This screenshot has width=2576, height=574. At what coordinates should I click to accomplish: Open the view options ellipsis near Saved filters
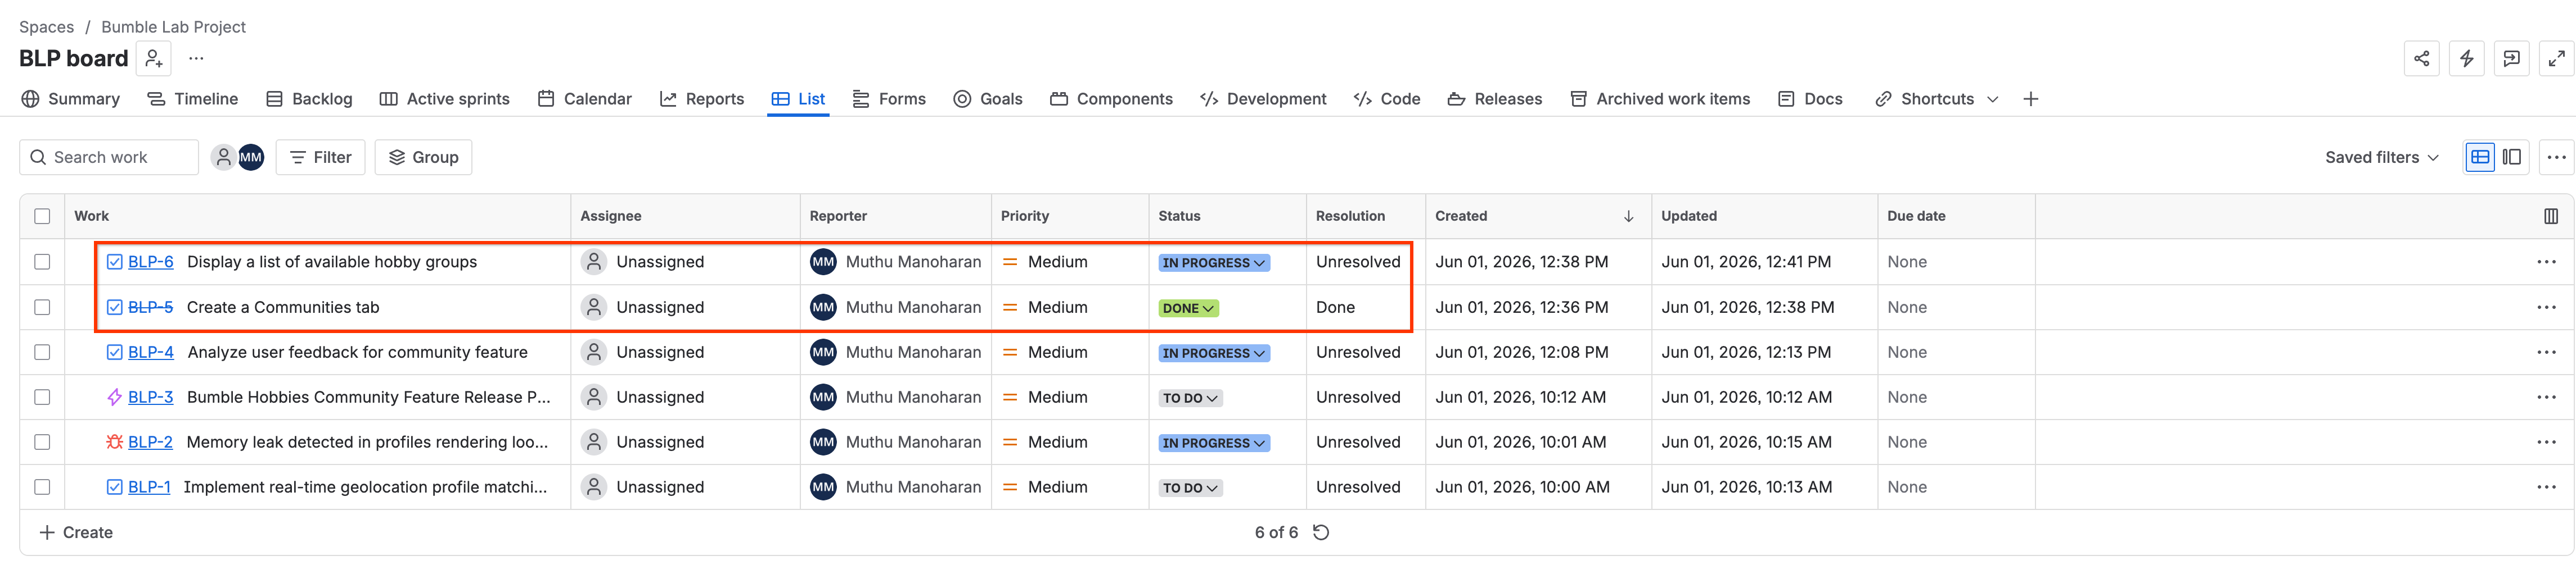pyautogui.click(x=2556, y=158)
